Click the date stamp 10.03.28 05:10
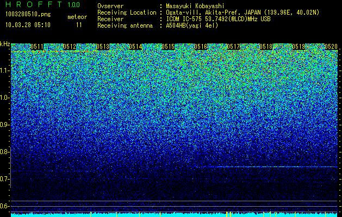The width and height of the screenshot is (342, 217). [28, 24]
